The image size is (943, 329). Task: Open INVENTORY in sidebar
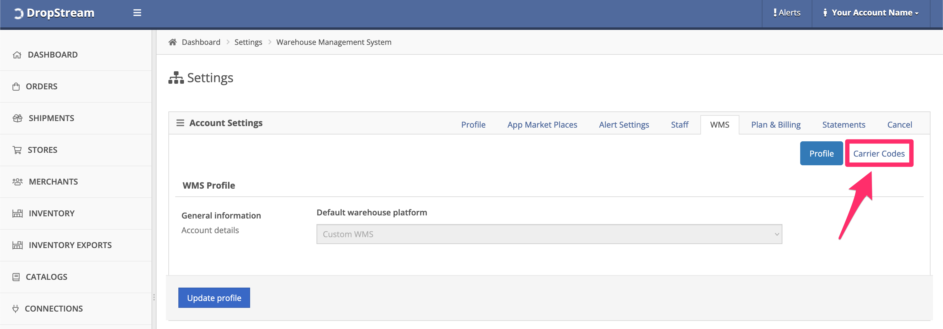[76, 214]
